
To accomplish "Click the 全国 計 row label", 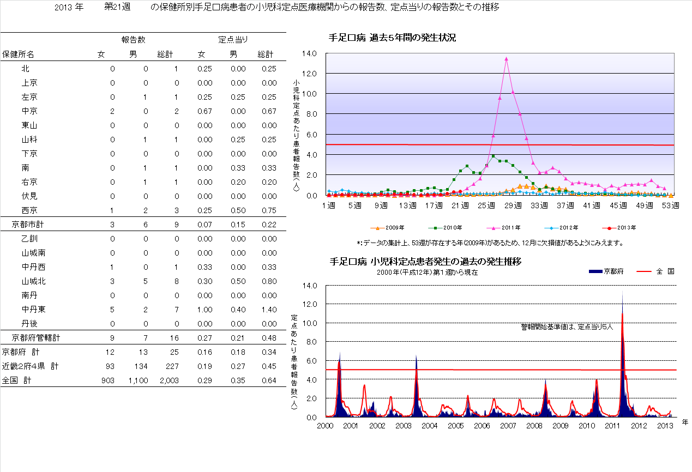I will [x=16, y=380].
